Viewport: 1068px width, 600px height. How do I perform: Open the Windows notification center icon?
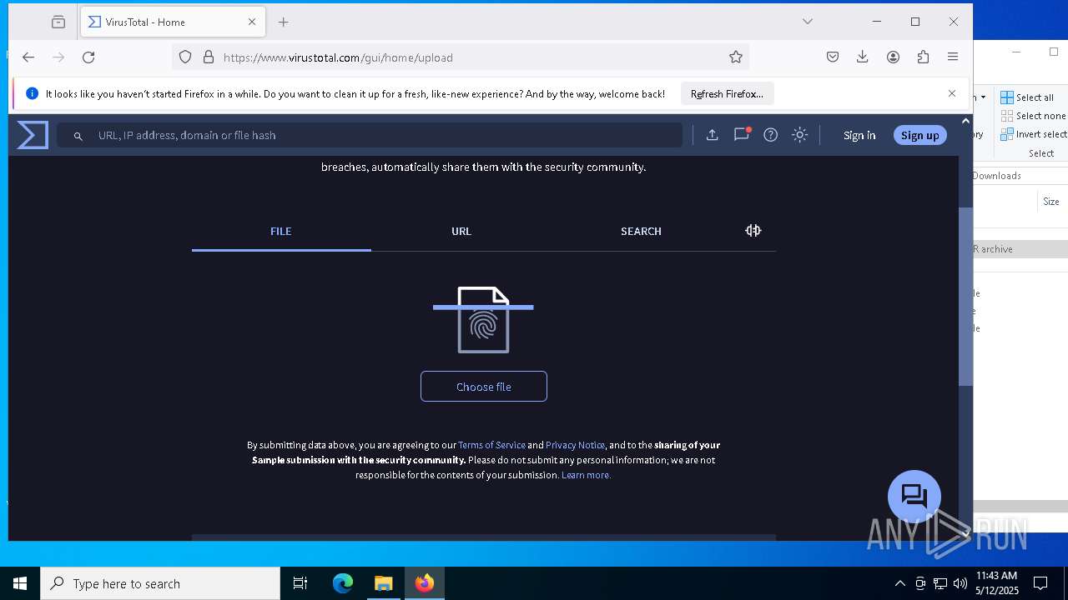coord(1040,583)
